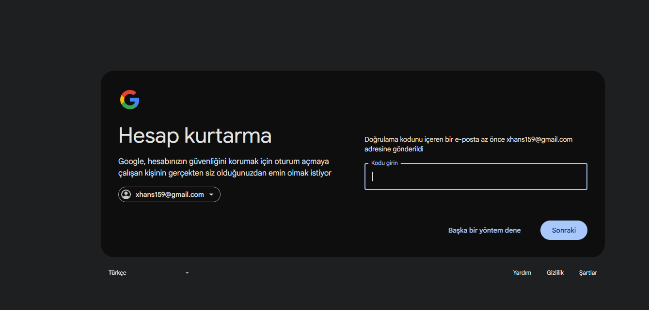Click the Sonraki button

564,230
